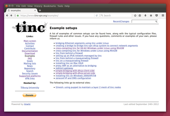
Task: Open Contribute sidebar link
Action: click(x=30, y=48)
